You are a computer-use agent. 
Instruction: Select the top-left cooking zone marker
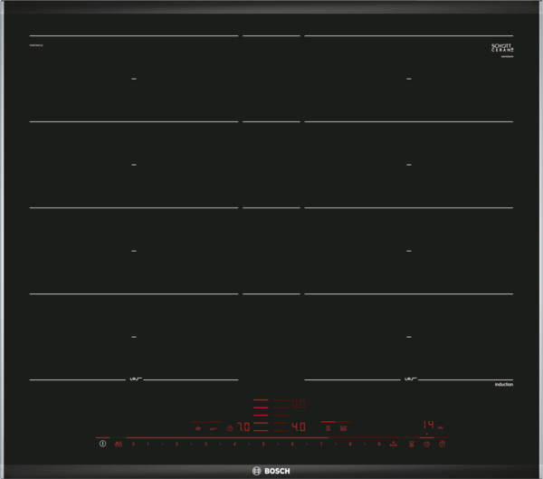pos(134,79)
